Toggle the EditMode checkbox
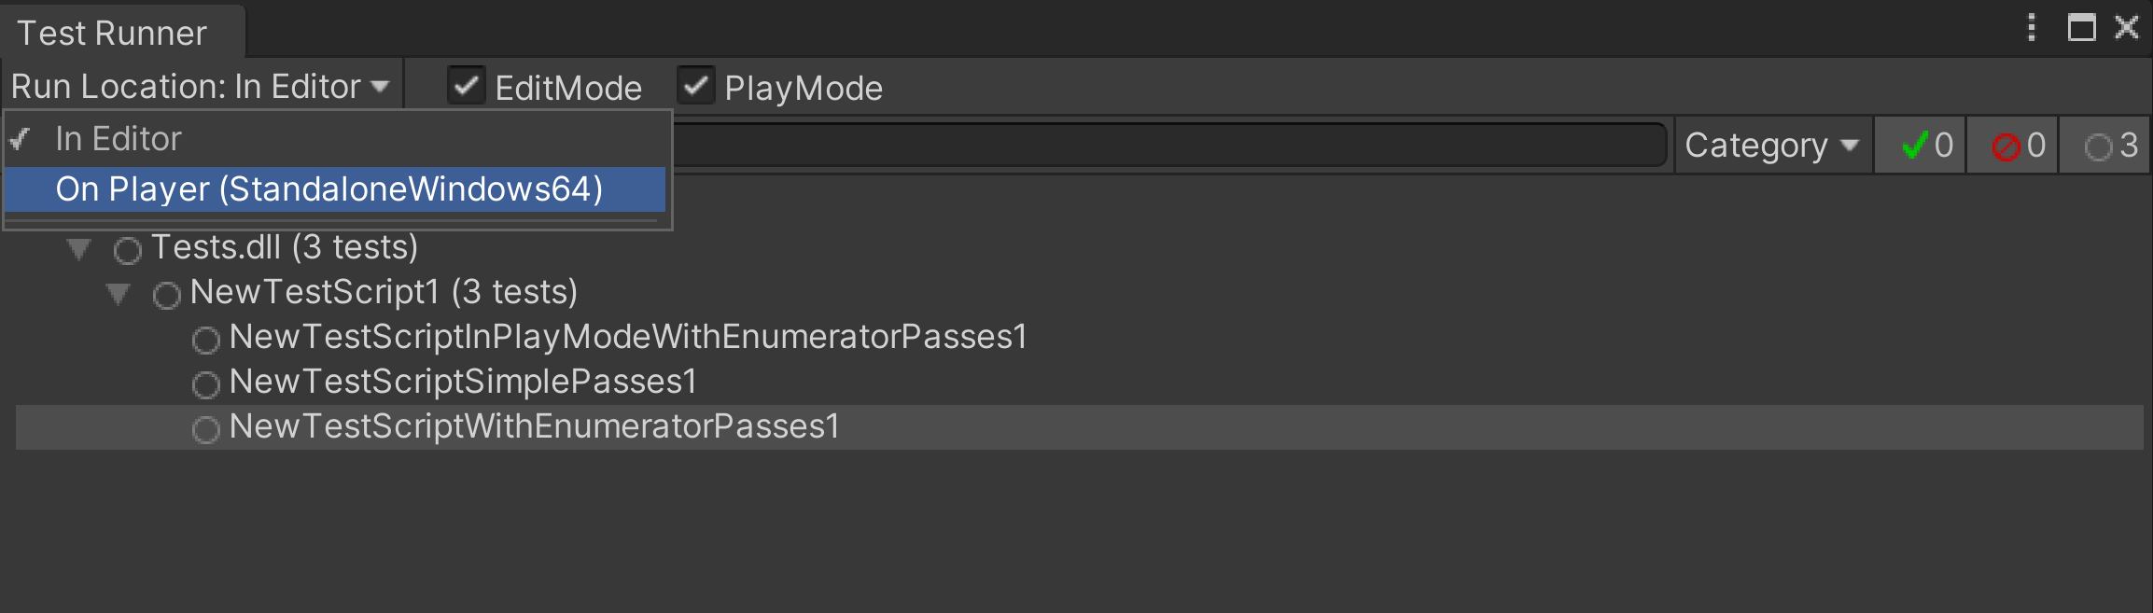The image size is (2153, 613). coord(466,86)
